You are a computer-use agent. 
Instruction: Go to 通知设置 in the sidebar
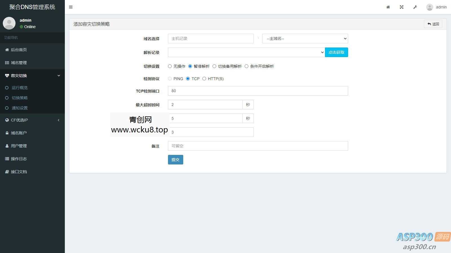coord(19,108)
